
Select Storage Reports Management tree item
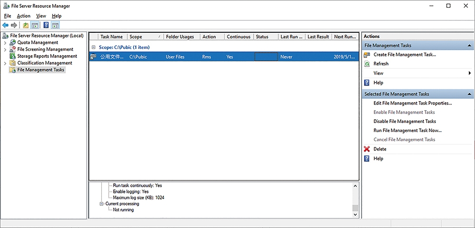pyautogui.click(x=47, y=56)
